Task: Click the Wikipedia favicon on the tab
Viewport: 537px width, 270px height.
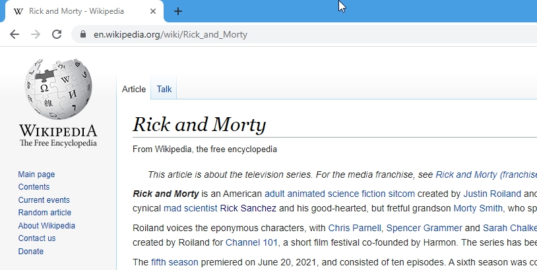Action: tap(18, 11)
